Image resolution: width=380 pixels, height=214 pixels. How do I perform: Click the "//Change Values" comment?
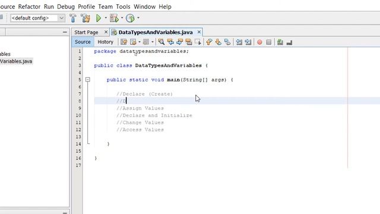140,122
